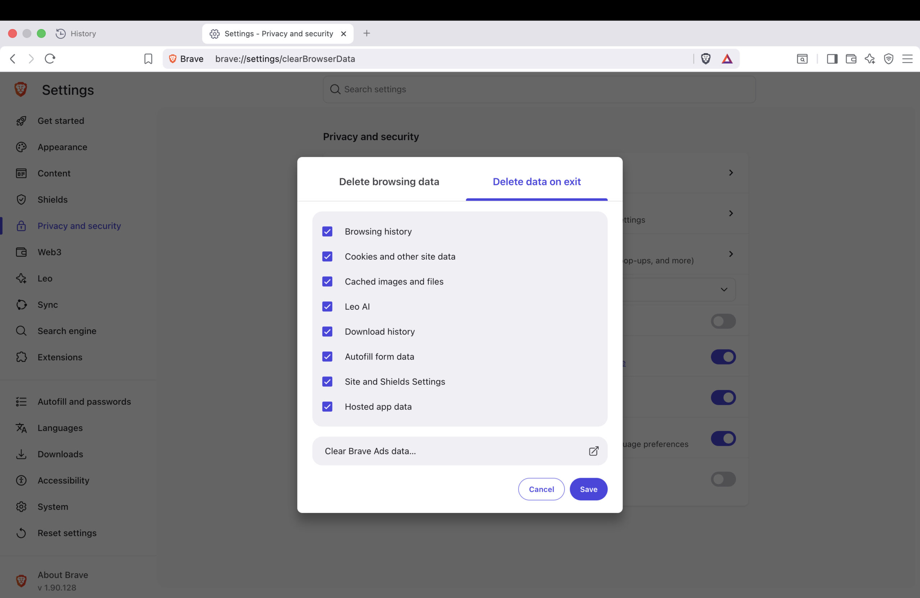
Task: Toggle the bottom grey switch in background page
Action: (723, 479)
